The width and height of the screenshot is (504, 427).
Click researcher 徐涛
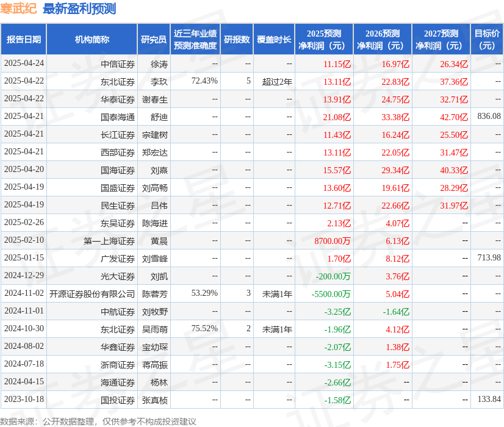(x=159, y=64)
